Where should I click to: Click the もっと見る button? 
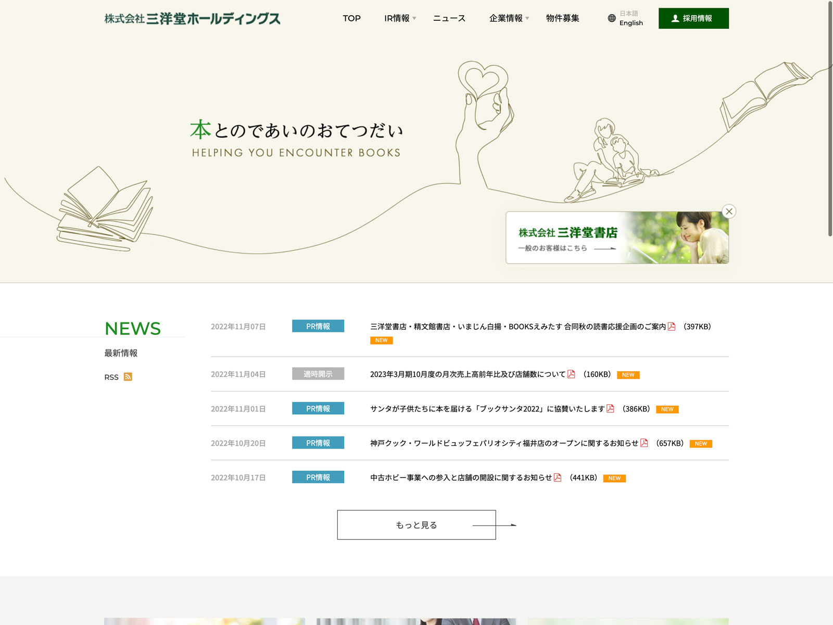pos(416,525)
